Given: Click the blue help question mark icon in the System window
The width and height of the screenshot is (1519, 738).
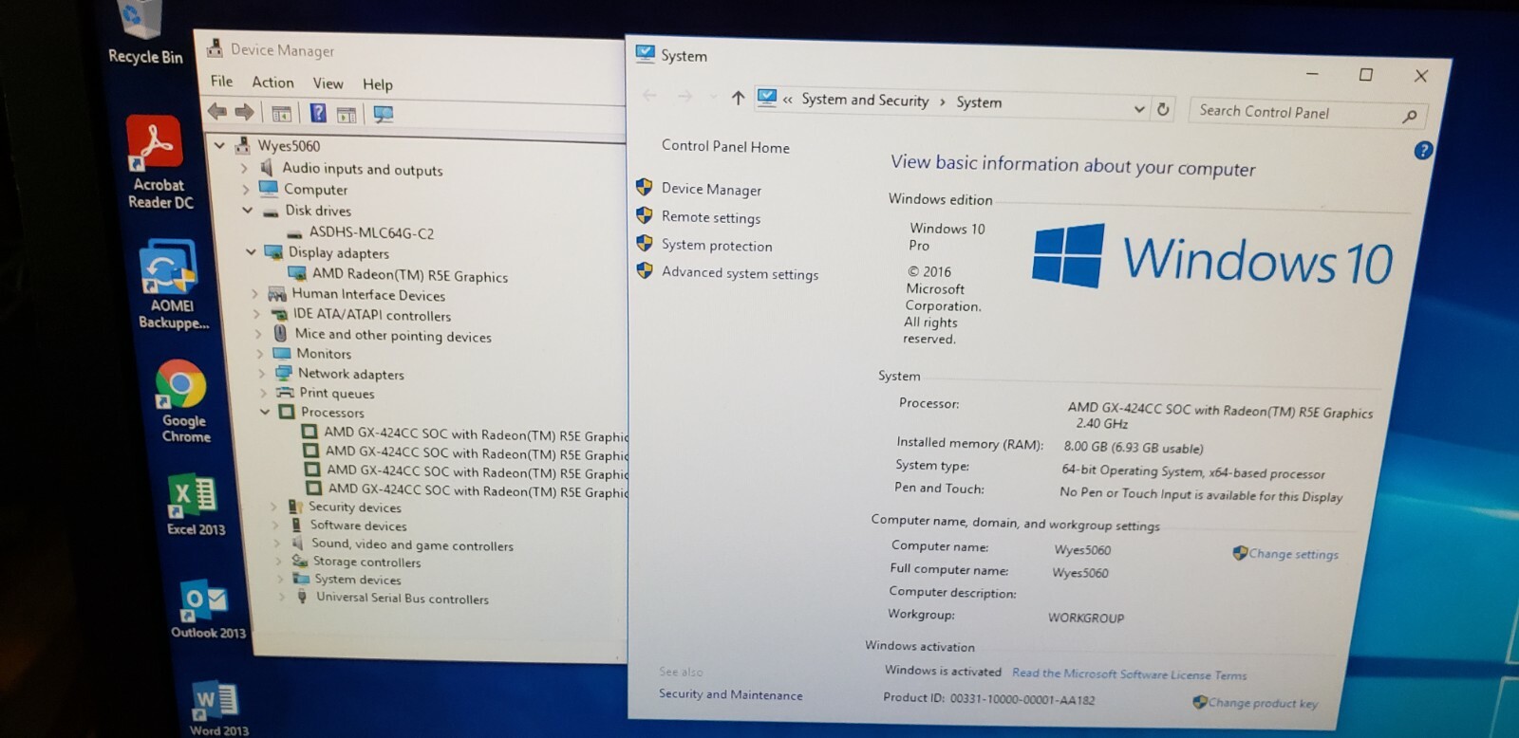Looking at the screenshot, I should pos(1422,150).
